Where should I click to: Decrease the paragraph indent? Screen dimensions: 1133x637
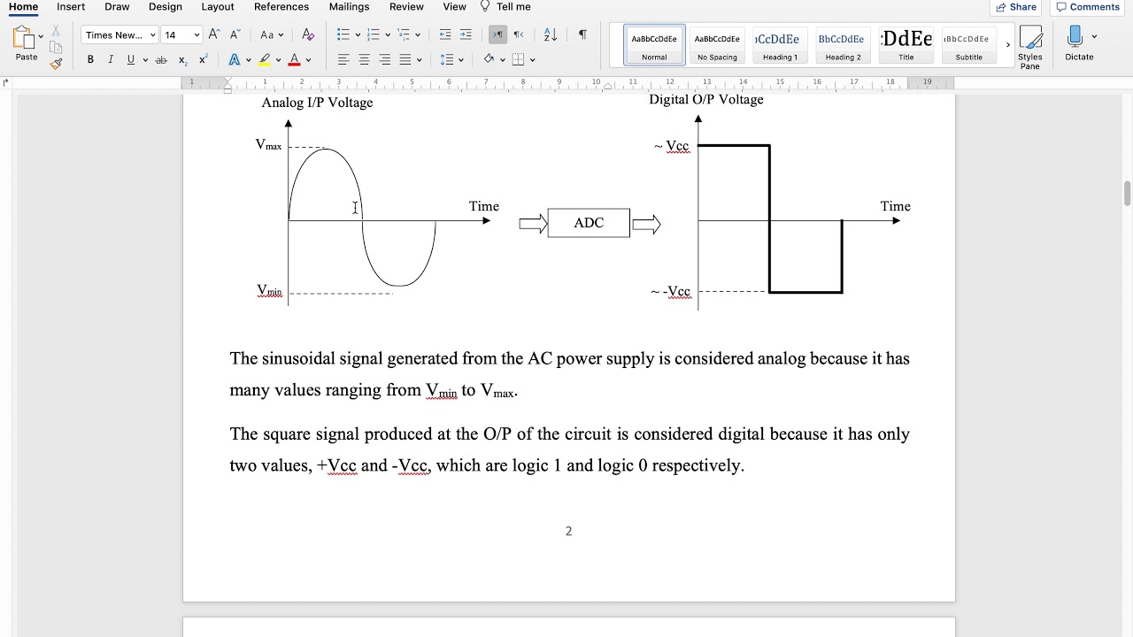coord(445,35)
